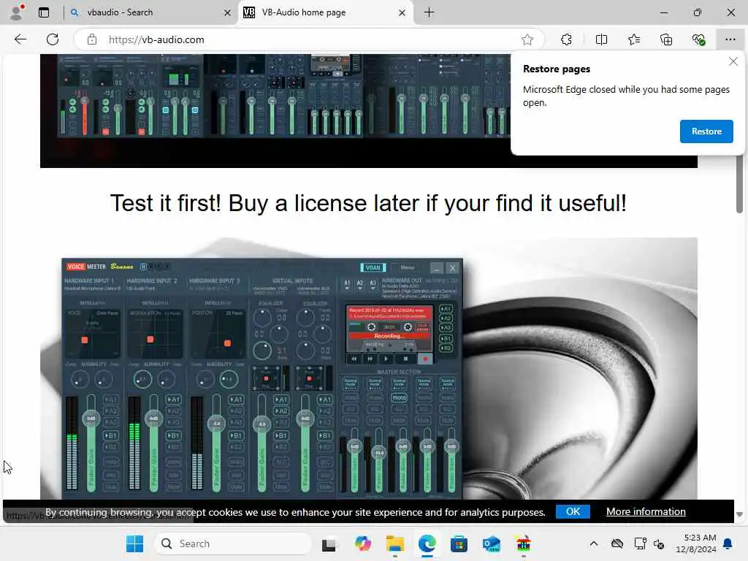Viewport: 748px width, 561px height.
Task: Open the top Voicemeeter mixer banner image
Action: (x=275, y=111)
